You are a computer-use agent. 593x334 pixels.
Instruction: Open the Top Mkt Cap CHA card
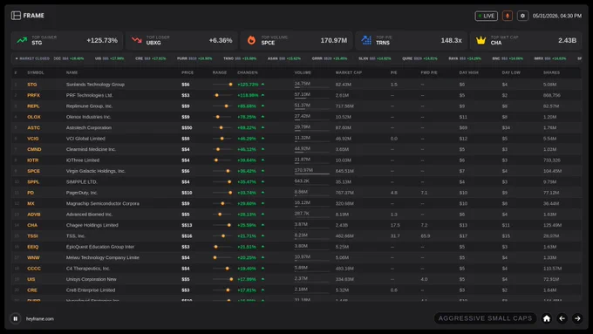click(526, 40)
